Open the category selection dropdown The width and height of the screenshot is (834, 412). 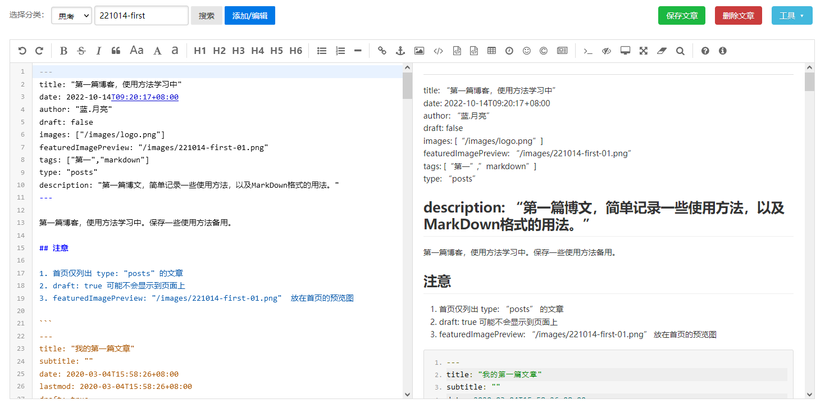coord(71,16)
